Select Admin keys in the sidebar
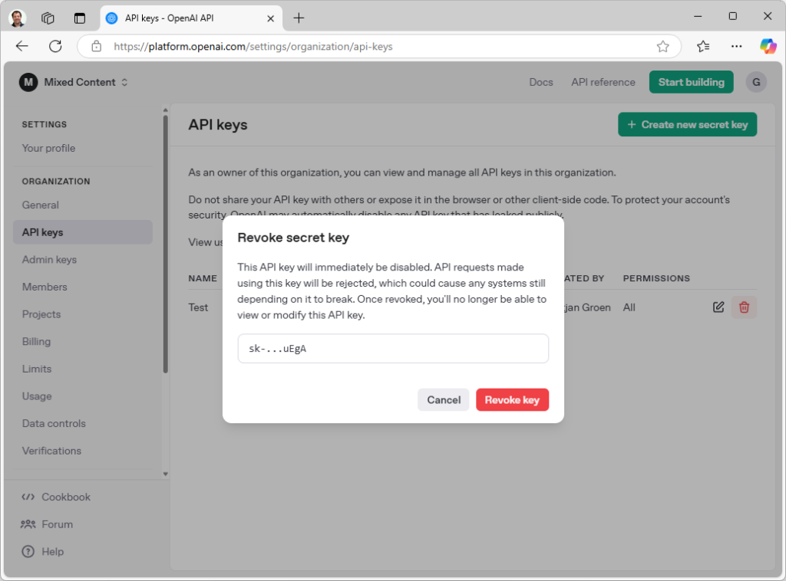The height and width of the screenshot is (581, 786). coord(49,260)
